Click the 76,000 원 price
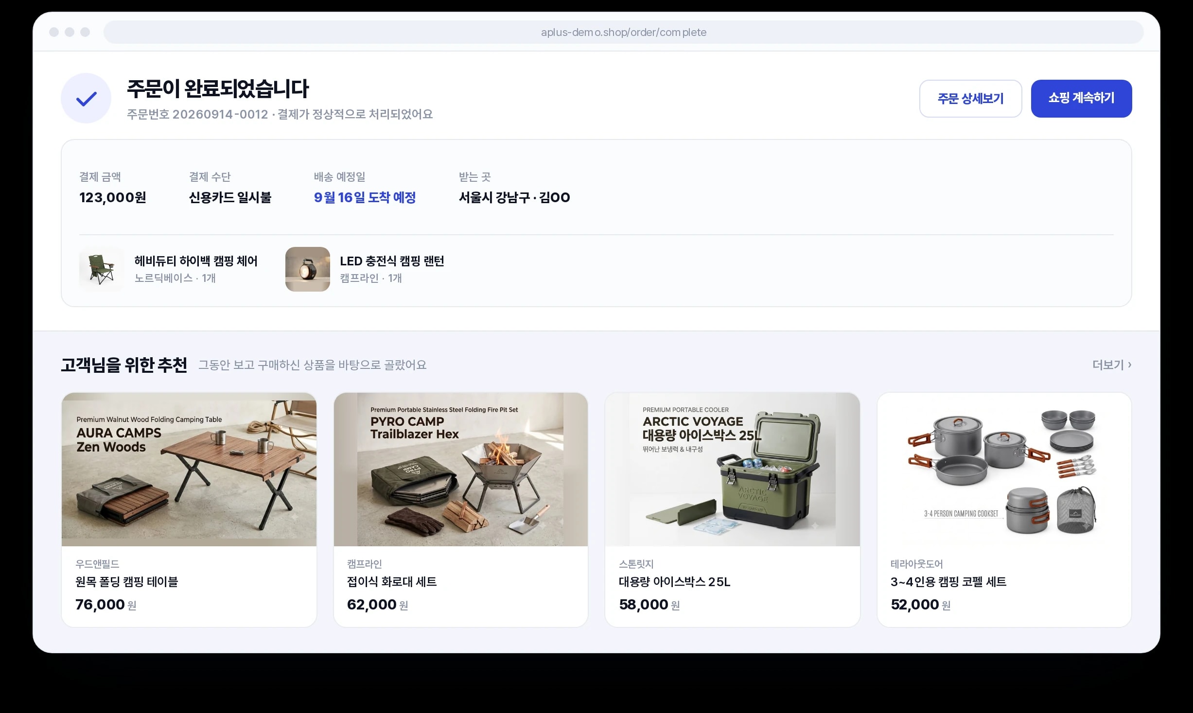 [x=106, y=605]
